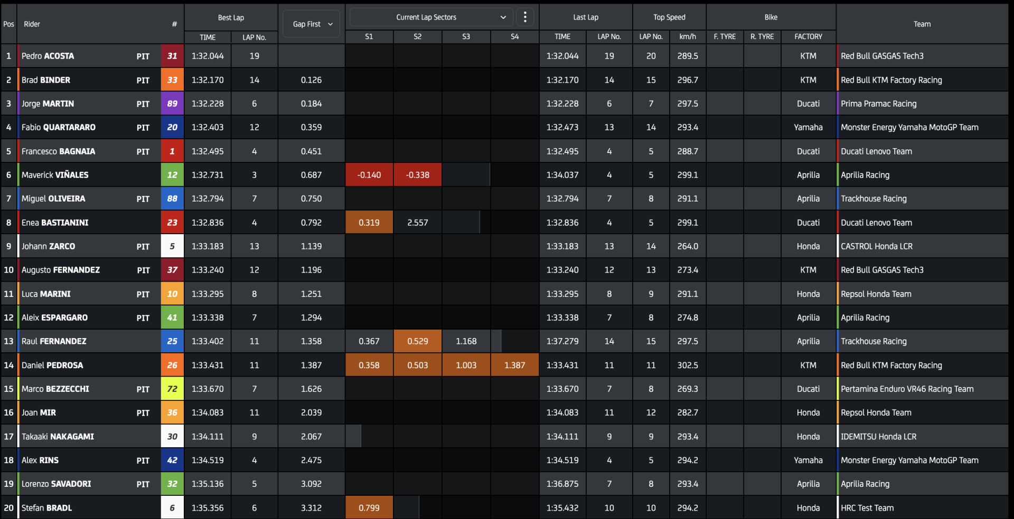Image resolution: width=1014 pixels, height=519 pixels.
Task: Select rider Miguel OLIVEIRA
Action: coord(53,199)
